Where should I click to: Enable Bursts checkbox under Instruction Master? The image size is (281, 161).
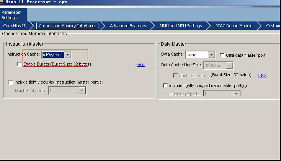[20, 64]
